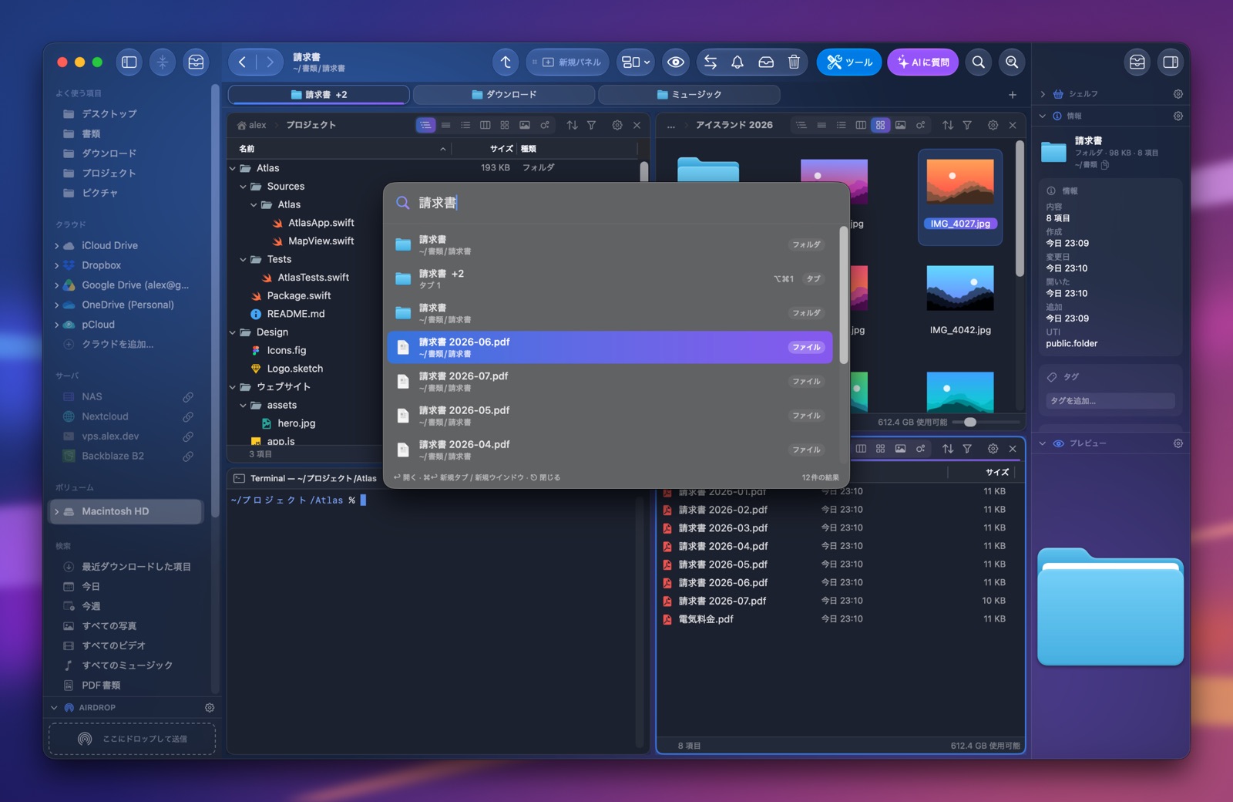
Task: Switch to the ダウンロード tab
Action: click(x=504, y=94)
